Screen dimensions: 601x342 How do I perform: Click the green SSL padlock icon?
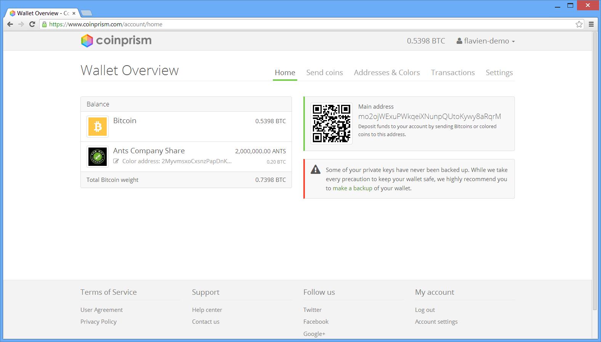pyautogui.click(x=45, y=24)
